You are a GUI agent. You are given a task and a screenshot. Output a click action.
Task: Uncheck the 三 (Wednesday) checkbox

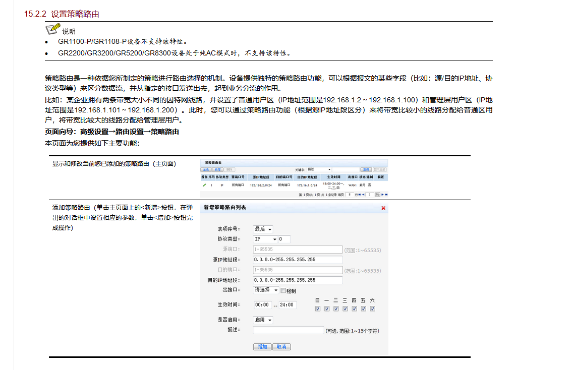tap(345, 309)
